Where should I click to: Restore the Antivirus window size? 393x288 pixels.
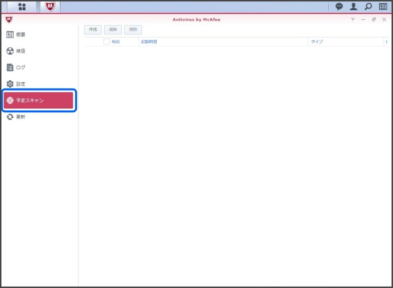coord(374,20)
